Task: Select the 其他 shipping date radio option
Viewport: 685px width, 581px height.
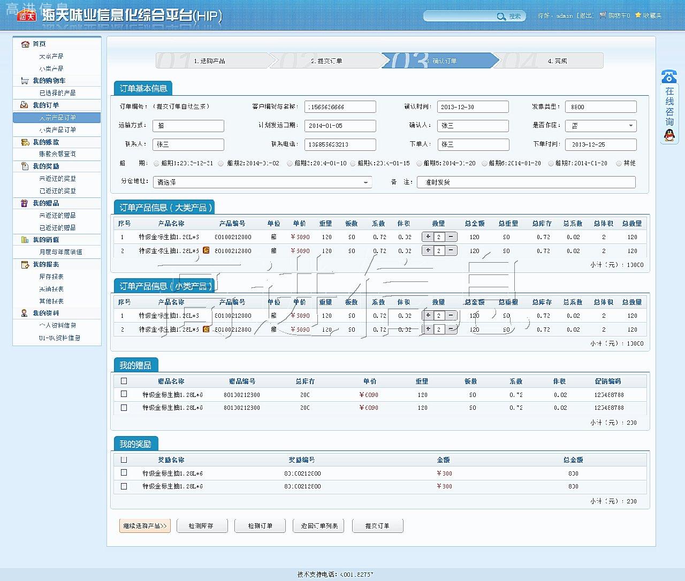Action: click(619, 164)
